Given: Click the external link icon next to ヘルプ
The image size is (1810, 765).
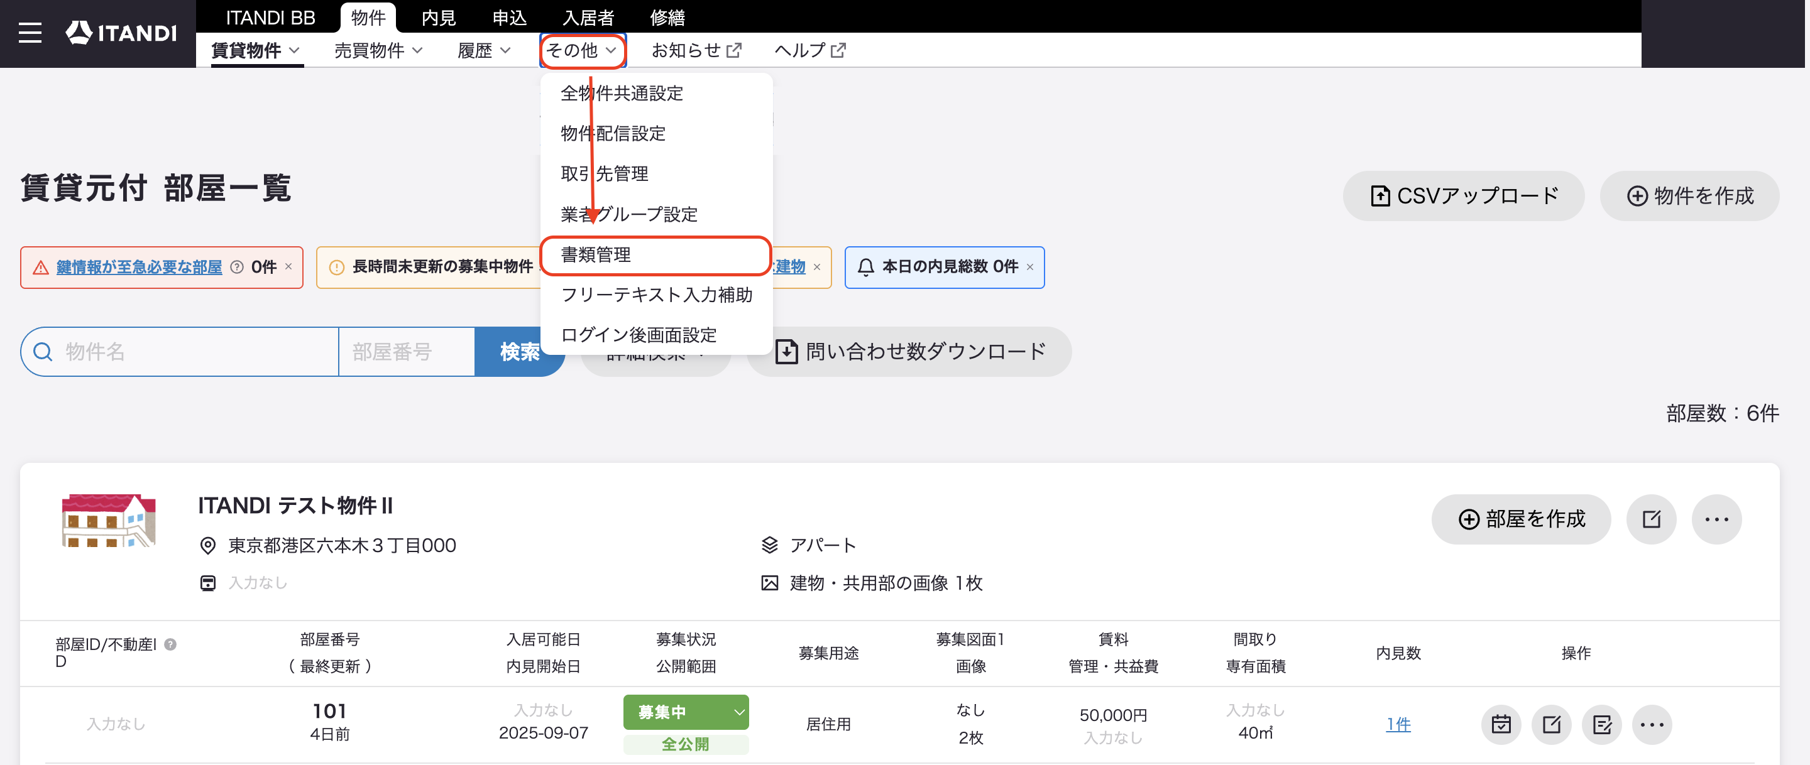Looking at the screenshot, I should pos(838,51).
